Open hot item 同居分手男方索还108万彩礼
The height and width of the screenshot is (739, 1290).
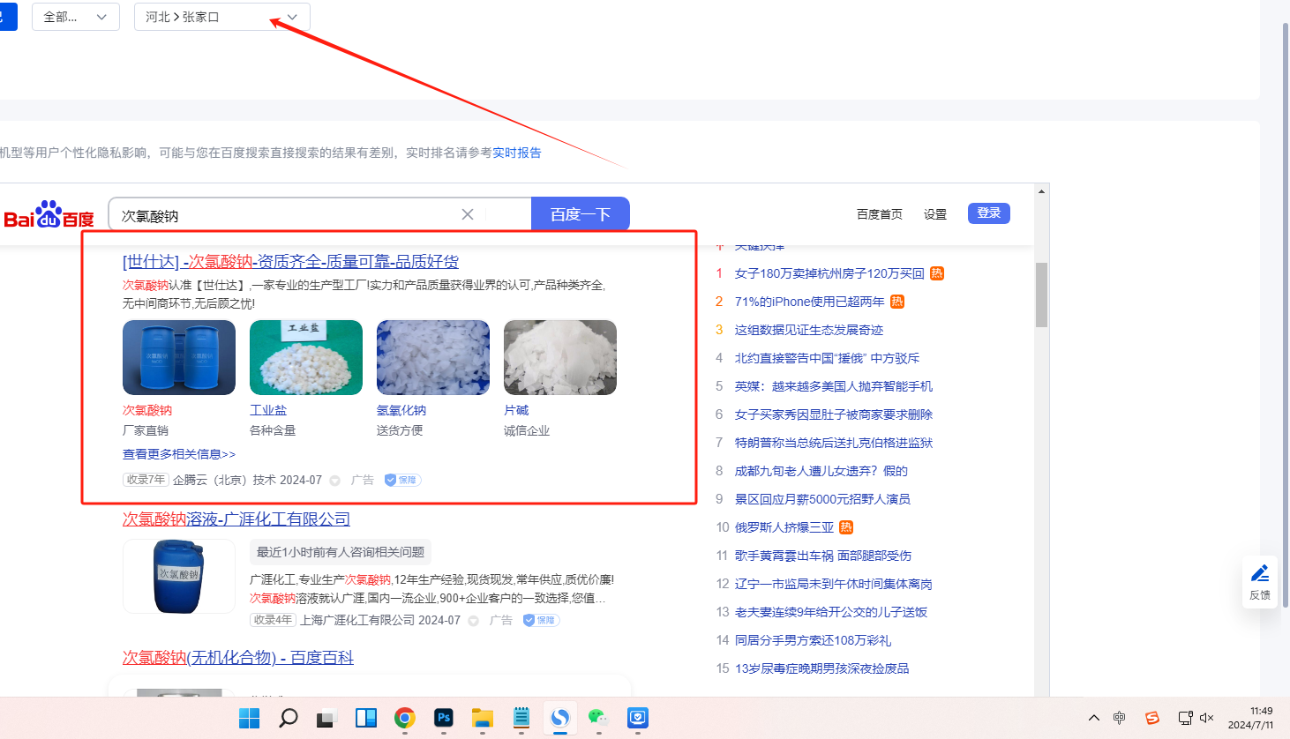tap(813, 640)
